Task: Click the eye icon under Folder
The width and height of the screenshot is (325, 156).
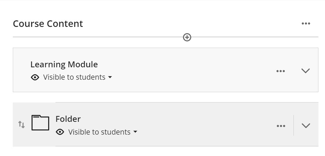Action: pyautogui.click(x=60, y=132)
